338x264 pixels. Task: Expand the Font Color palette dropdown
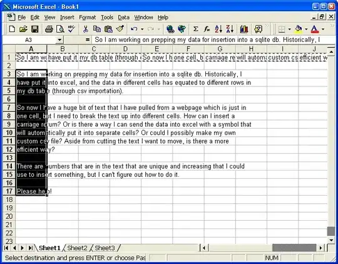(323, 29)
